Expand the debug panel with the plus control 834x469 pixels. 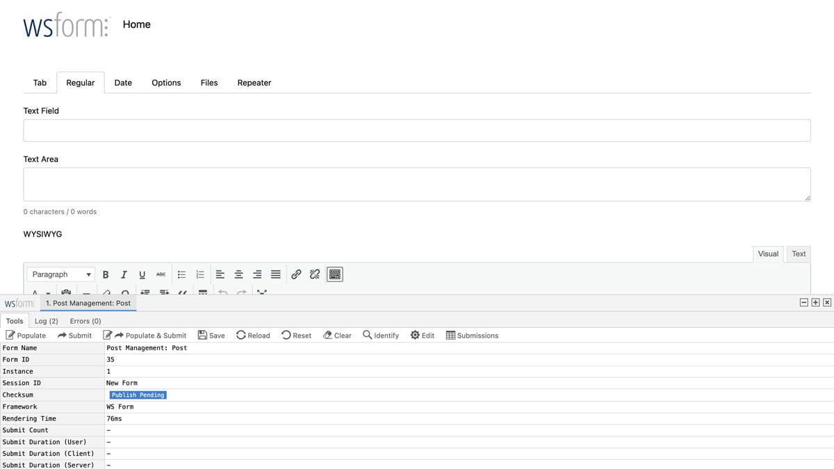(x=816, y=302)
